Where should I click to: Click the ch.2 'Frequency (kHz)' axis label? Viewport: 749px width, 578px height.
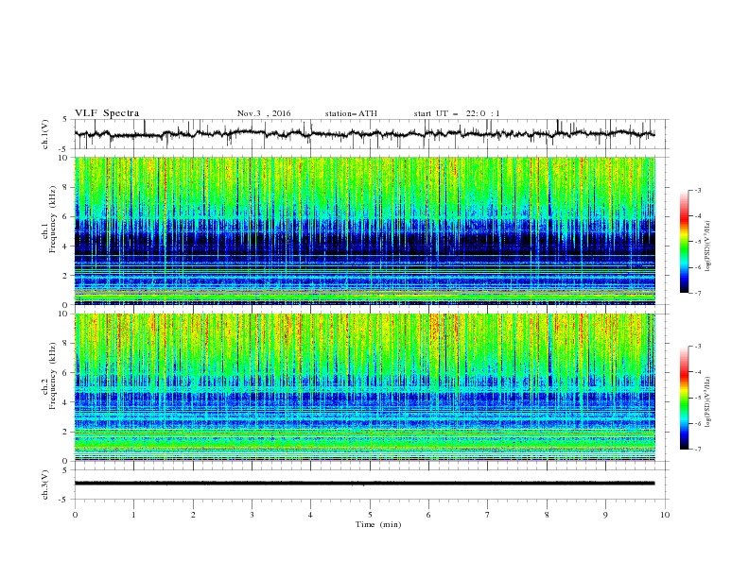[x=52, y=376]
